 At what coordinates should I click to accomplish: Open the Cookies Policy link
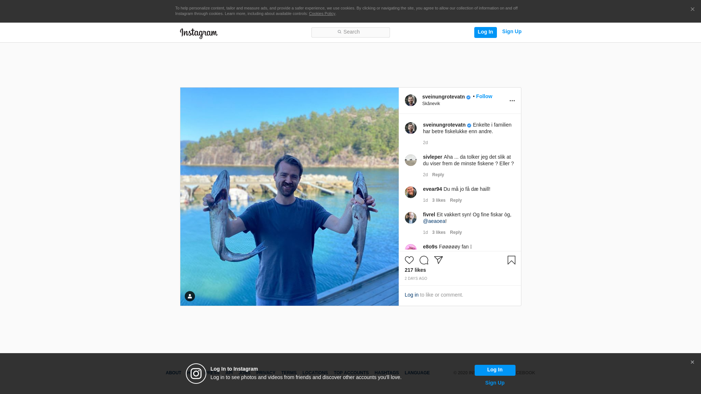[x=322, y=13]
